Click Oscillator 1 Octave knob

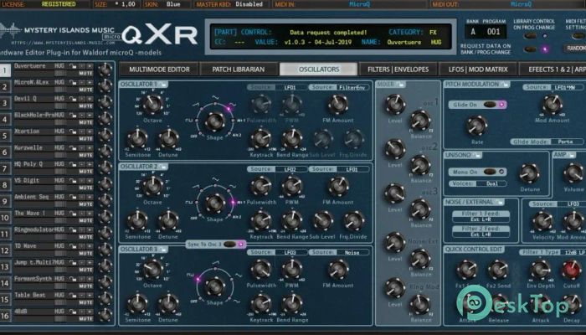(152, 104)
